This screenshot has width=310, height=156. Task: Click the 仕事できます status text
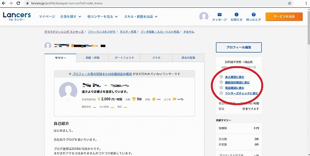[x=251, y=109]
